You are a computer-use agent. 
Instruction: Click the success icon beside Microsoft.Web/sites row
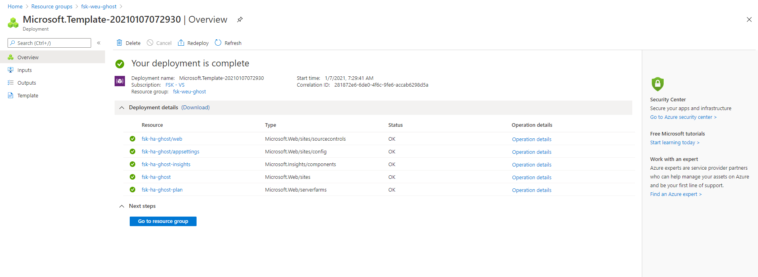[133, 177]
